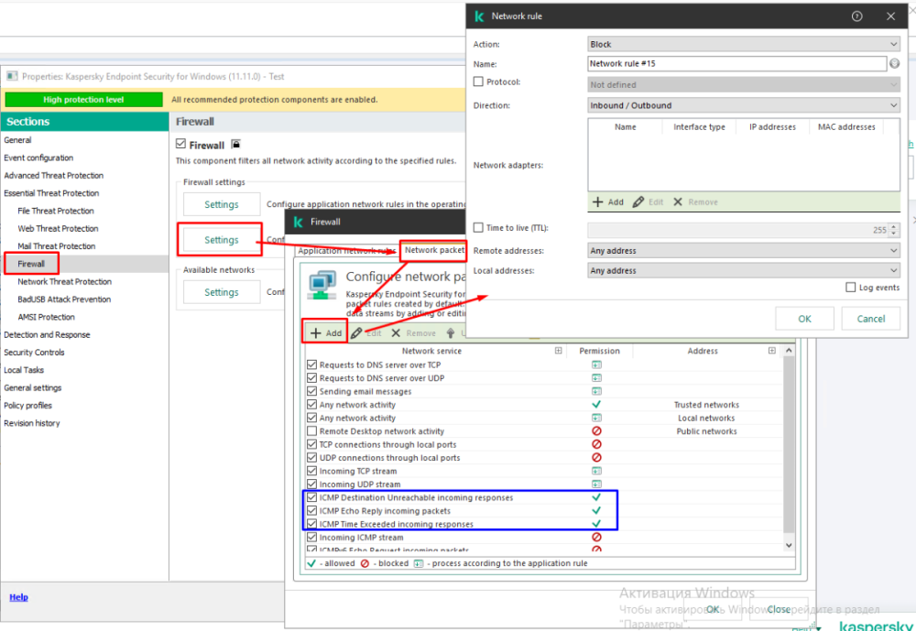
Task: Expand the Remote addresses dropdown
Action: pyautogui.click(x=743, y=251)
